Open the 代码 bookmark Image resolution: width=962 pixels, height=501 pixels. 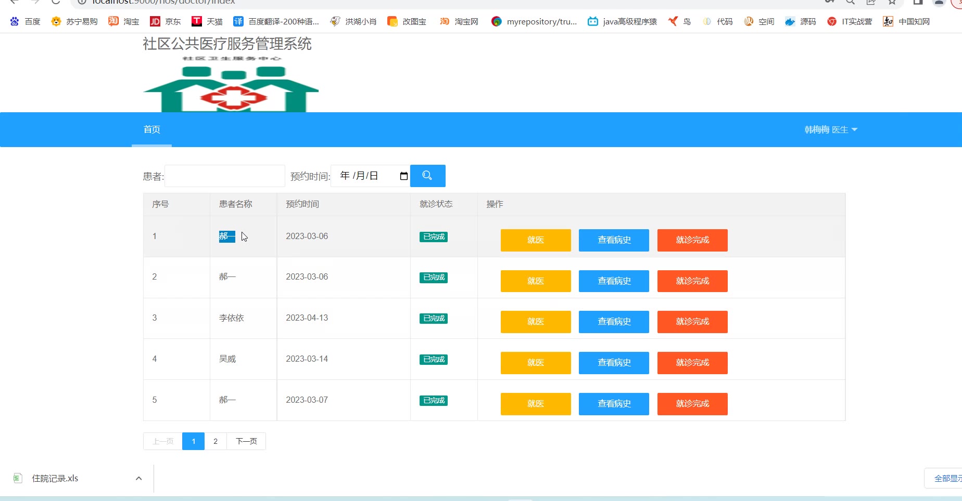coord(717,21)
